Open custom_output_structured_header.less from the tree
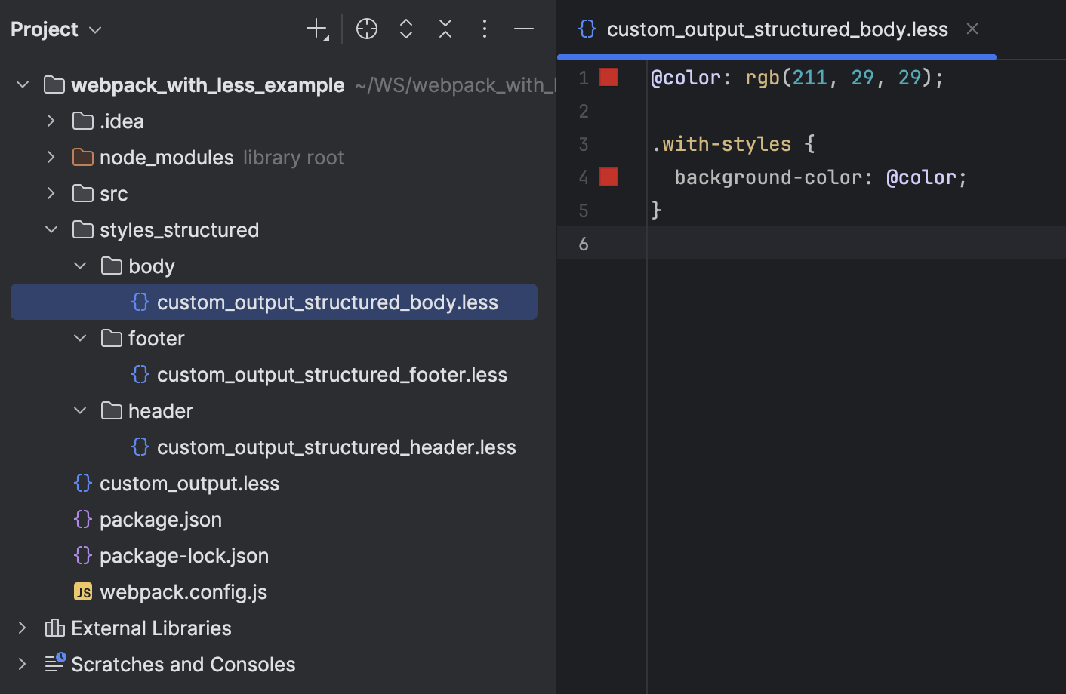The height and width of the screenshot is (694, 1066). pos(336,447)
